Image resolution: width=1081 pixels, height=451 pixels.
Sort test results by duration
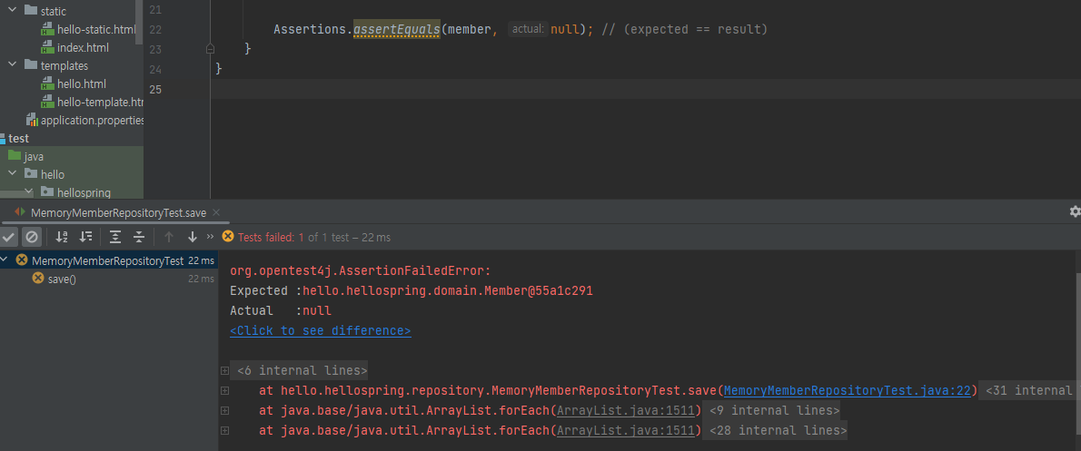(85, 237)
